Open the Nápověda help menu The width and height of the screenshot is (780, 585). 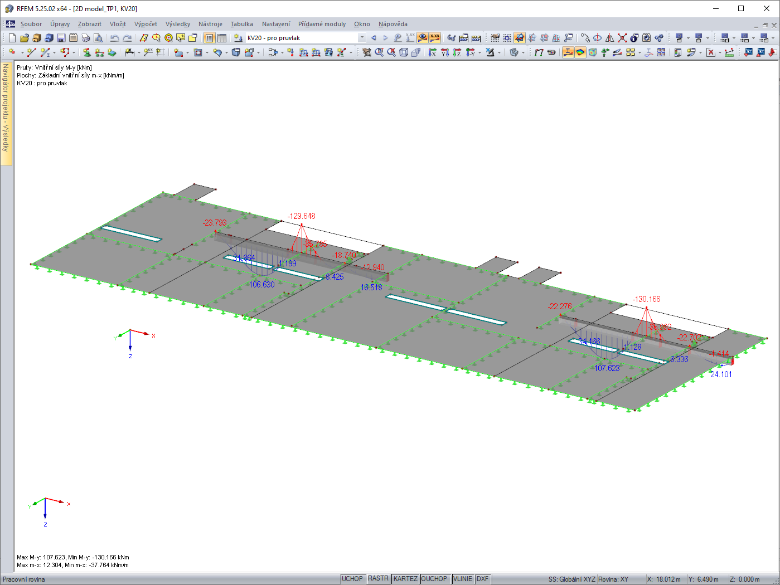(x=393, y=24)
